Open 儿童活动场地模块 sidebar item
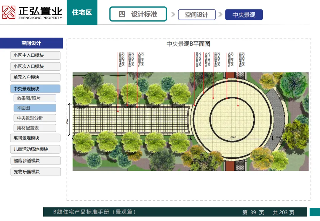The width and height of the screenshot is (320, 221). pyautogui.click(x=35, y=149)
